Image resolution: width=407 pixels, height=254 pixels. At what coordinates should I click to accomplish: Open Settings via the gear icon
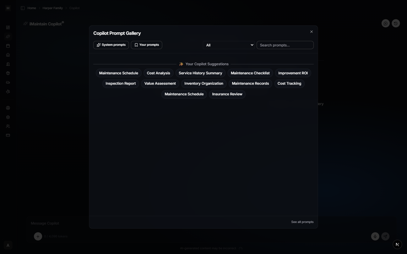(x=8, y=117)
